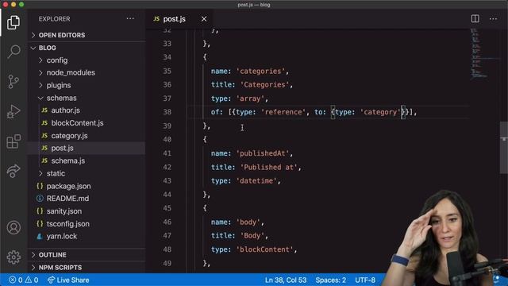Click line number 38 in gutter
Screen dimensions: 508x286
pyautogui.click(x=167, y=112)
